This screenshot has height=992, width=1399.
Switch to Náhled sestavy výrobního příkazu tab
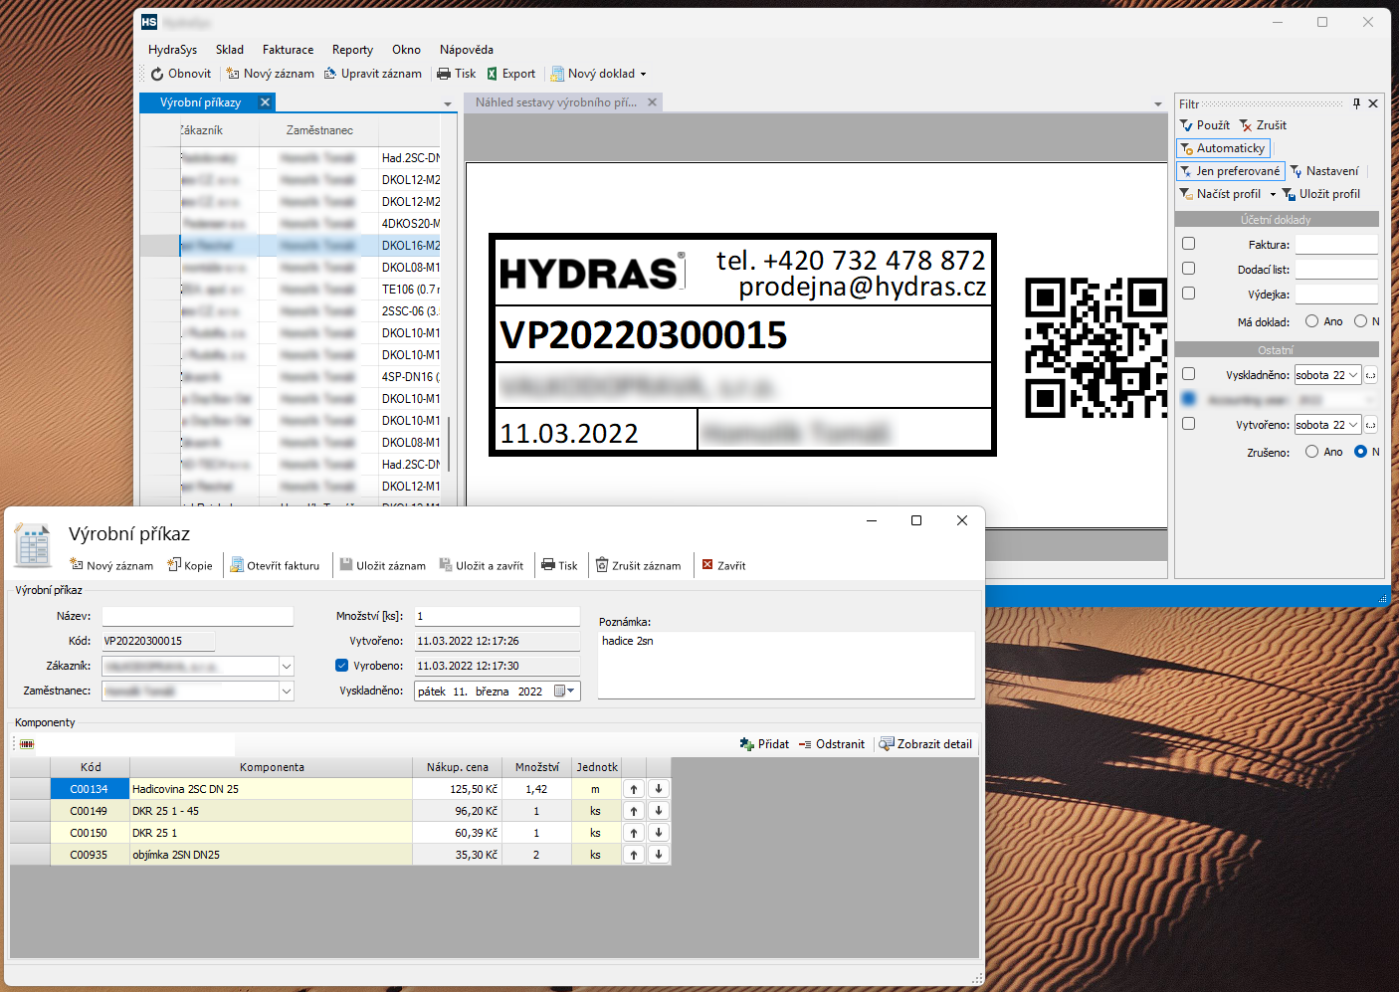point(555,102)
